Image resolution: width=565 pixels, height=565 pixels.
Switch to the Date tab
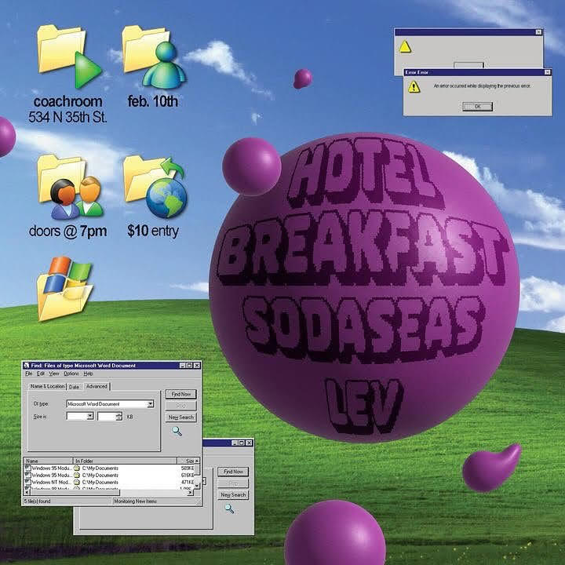coord(75,386)
